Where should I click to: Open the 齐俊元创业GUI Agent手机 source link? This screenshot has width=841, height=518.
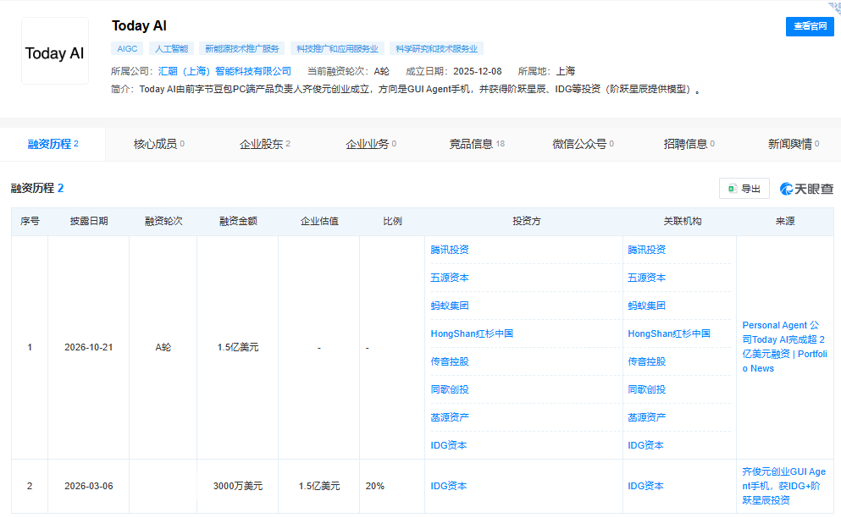[x=784, y=486]
